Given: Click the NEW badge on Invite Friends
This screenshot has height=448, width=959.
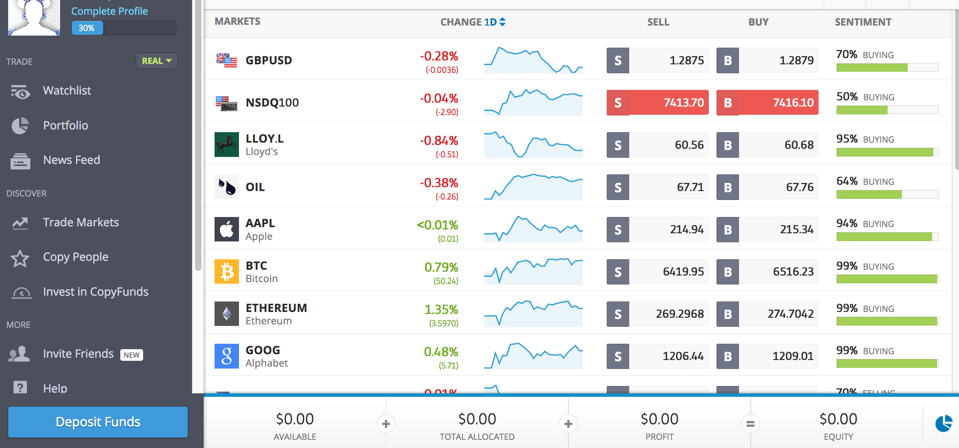Looking at the screenshot, I should (132, 355).
